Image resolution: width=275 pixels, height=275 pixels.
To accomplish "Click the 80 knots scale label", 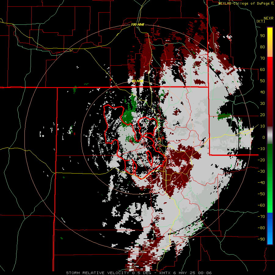I will pyautogui.click(x=262, y=47).
